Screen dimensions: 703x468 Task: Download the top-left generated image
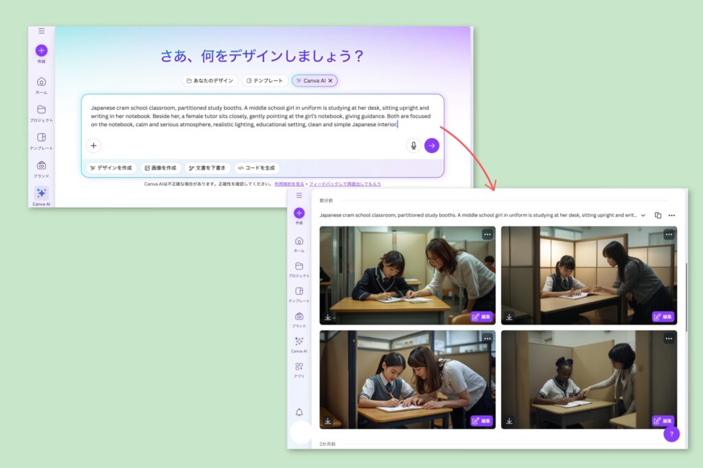click(x=328, y=317)
